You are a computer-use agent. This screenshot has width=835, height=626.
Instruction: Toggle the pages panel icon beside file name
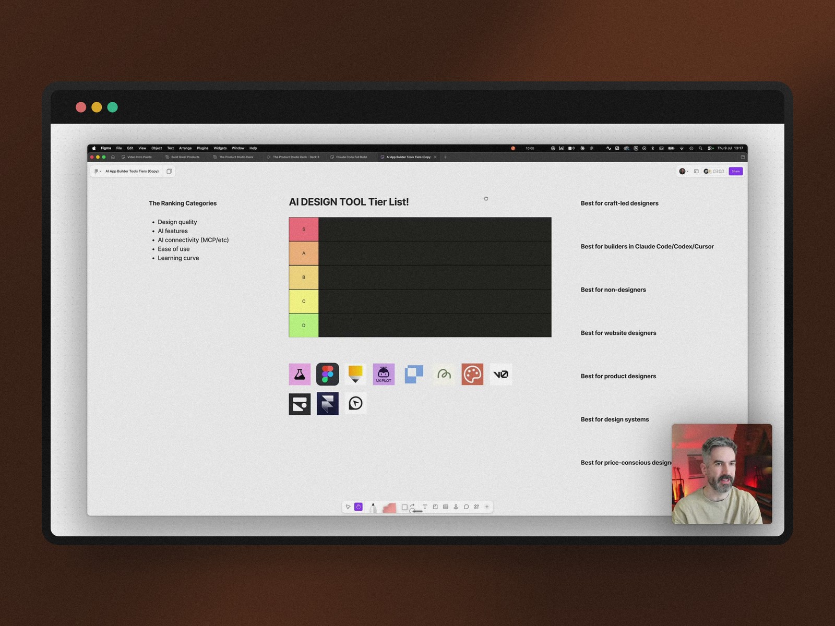[x=169, y=171]
